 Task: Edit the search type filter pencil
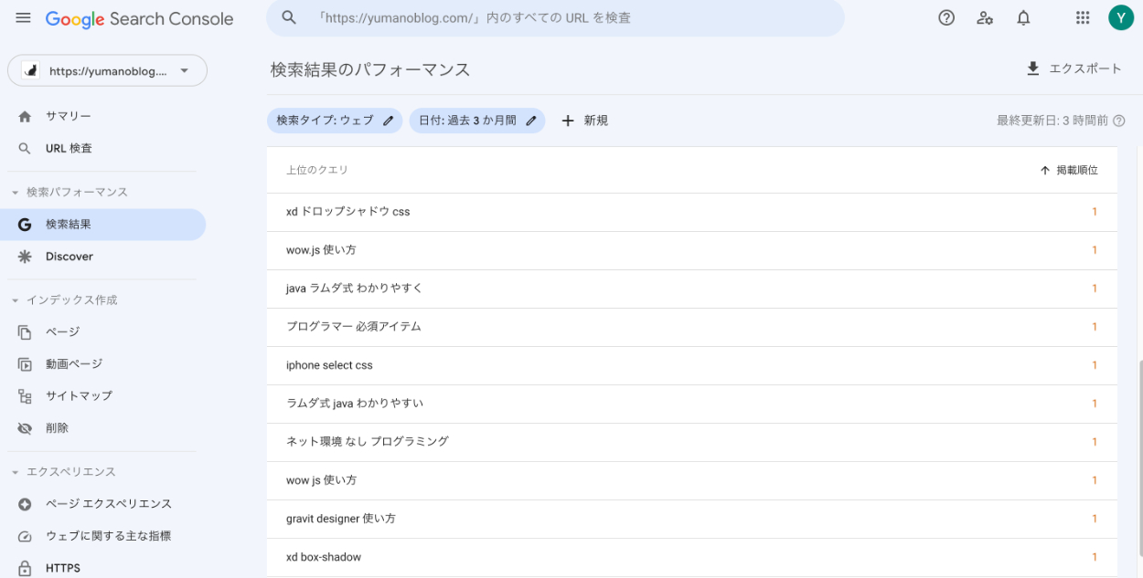pos(389,121)
